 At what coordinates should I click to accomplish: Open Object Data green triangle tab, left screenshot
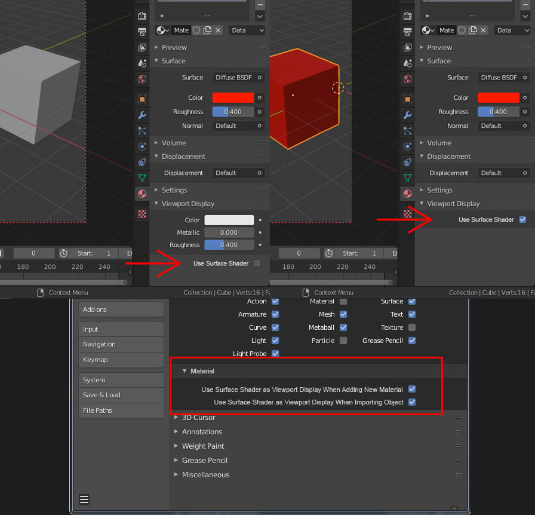[142, 178]
